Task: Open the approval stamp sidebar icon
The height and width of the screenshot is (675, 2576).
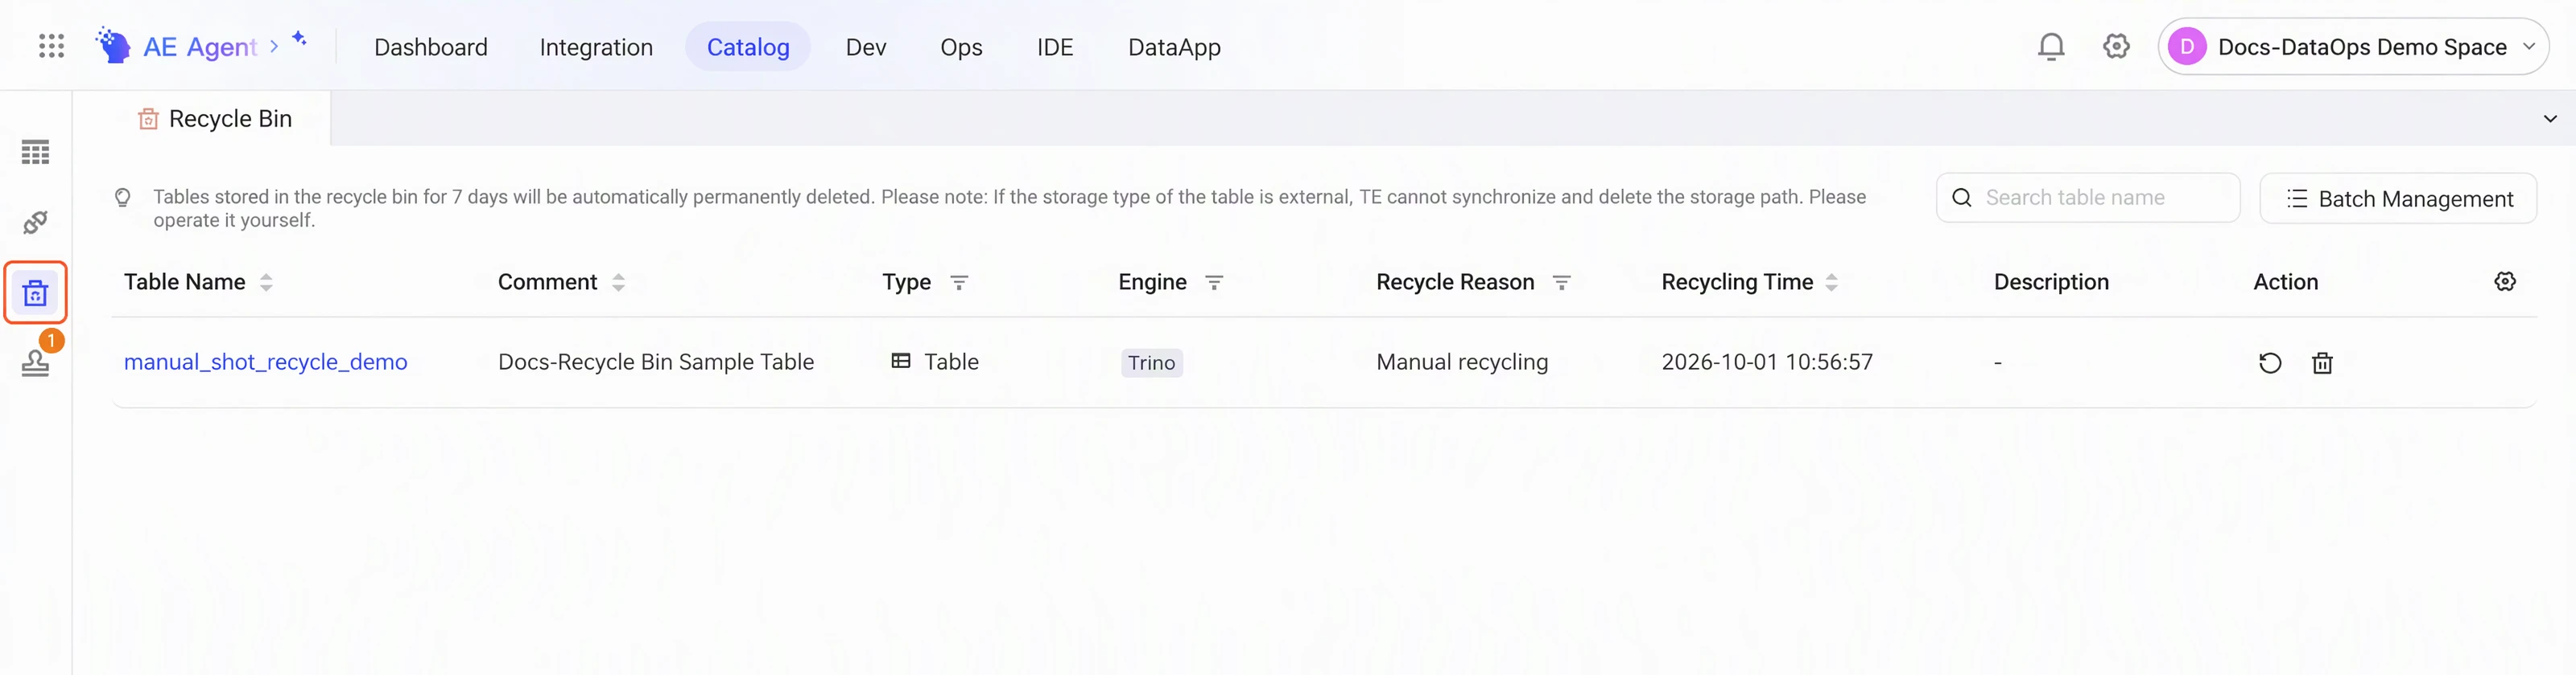Action: pos(35,362)
